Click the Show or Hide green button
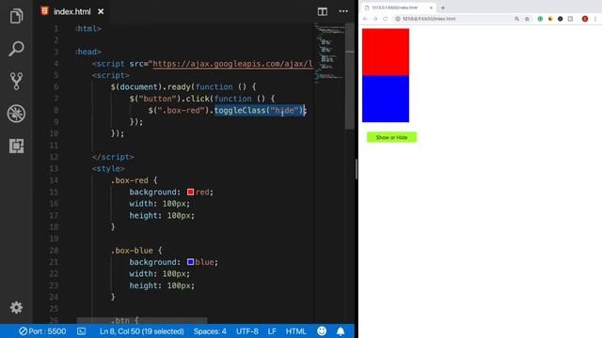Image resolution: width=602 pixels, height=338 pixels. pyautogui.click(x=391, y=137)
